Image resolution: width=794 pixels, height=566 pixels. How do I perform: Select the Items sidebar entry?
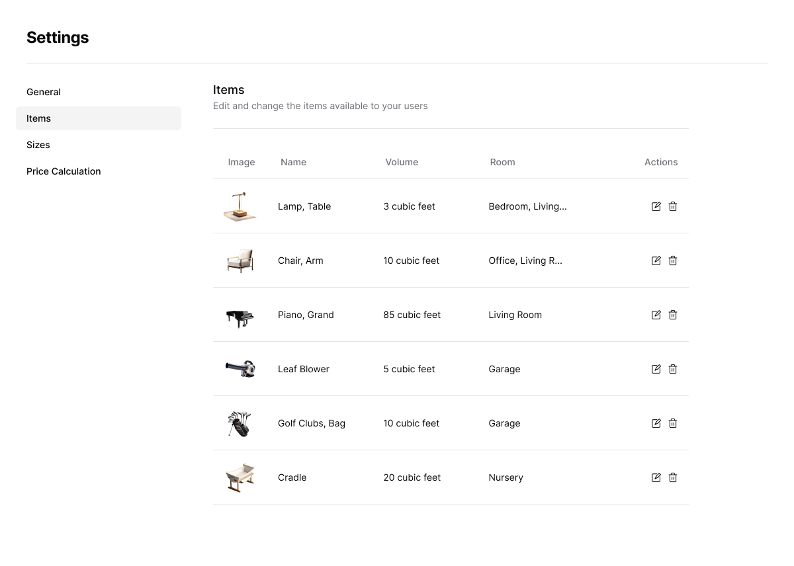click(x=38, y=118)
